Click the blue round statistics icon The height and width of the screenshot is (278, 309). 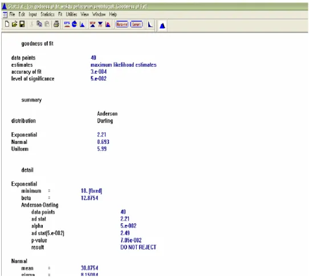pyautogui.click(x=74, y=24)
